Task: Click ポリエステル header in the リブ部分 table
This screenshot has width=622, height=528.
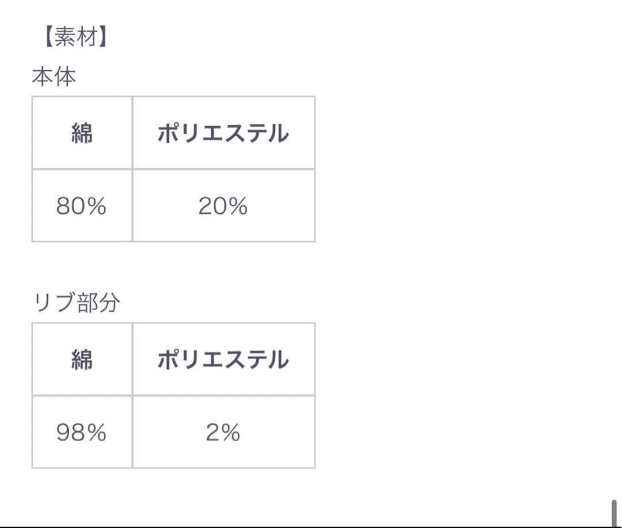Action: tap(223, 360)
